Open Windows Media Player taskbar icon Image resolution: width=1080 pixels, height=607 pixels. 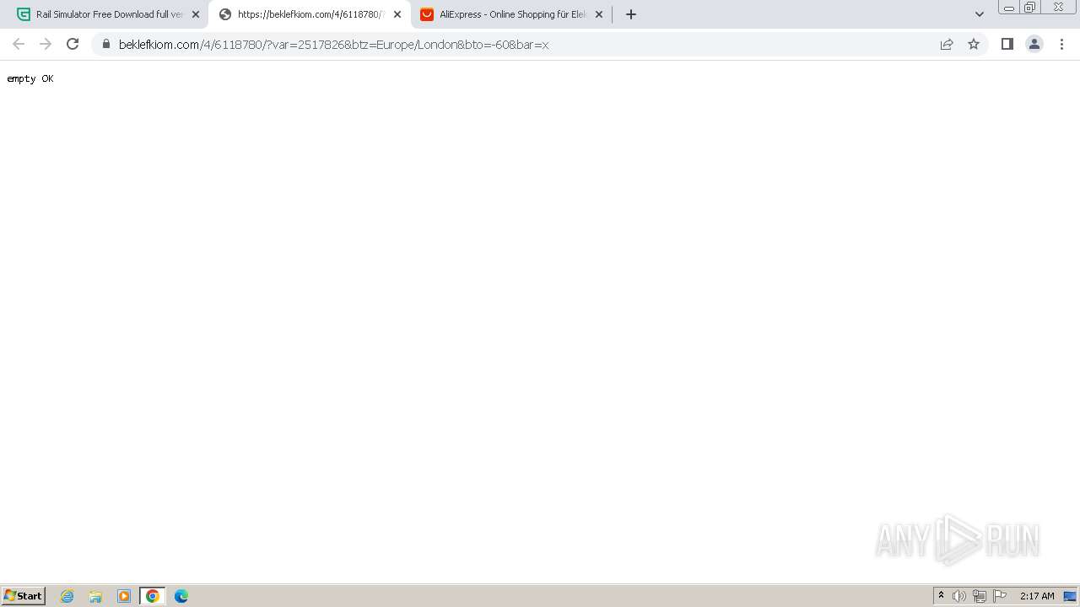124,596
